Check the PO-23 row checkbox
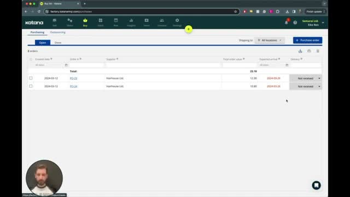The height and width of the screenshot is (197, 350). 31,78
